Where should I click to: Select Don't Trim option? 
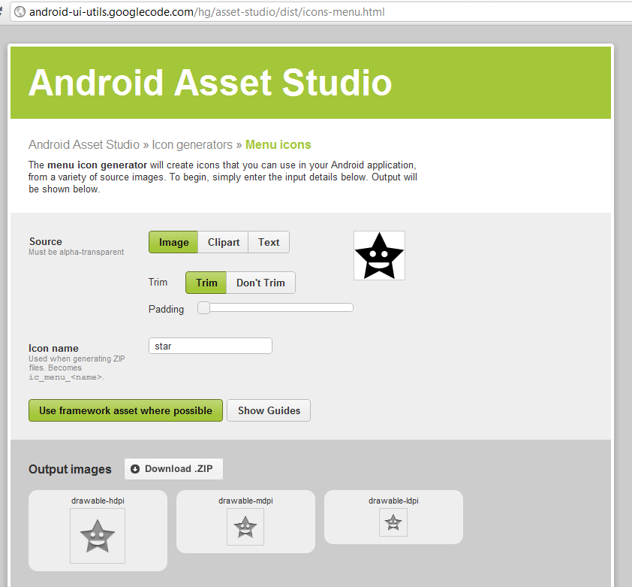pyautogui.click(x=260, y=283)
